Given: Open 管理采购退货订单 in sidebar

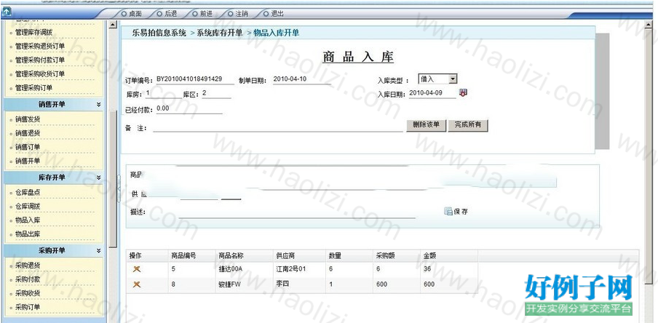Looking at the screenshot, I should pos(40,46).
